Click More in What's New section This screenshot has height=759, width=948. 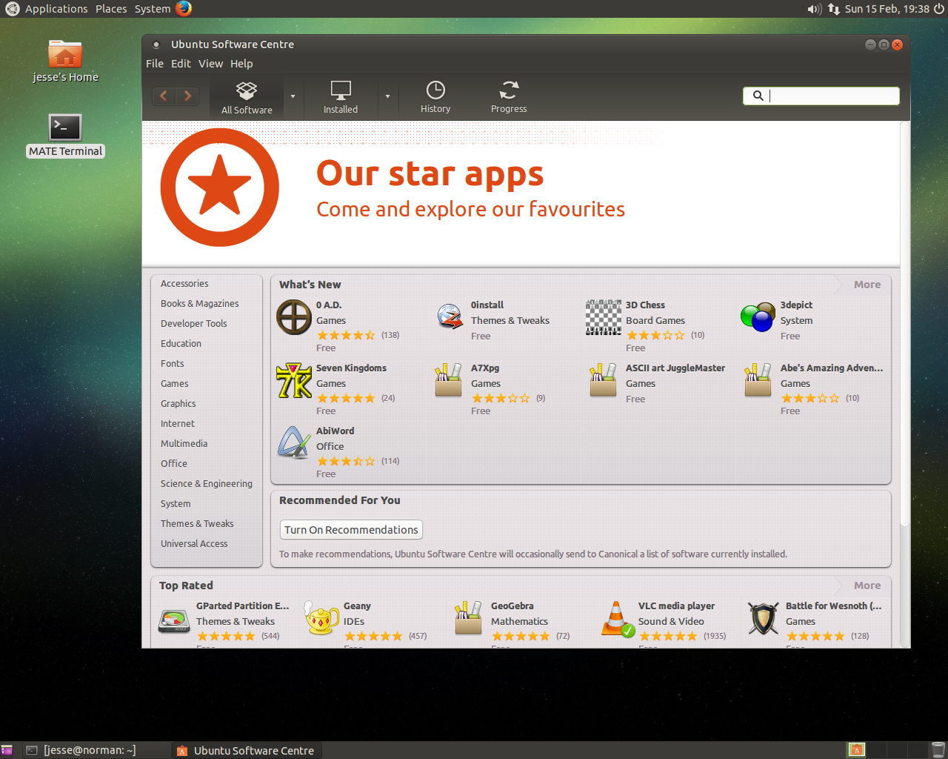point(867,285)
